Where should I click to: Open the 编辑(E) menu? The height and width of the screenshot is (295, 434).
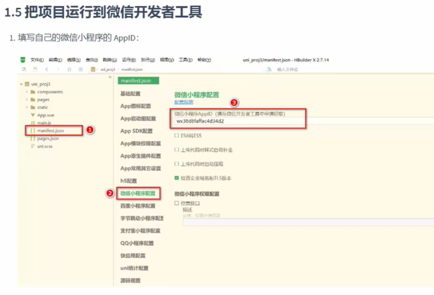pyautogui.click(x=55, y=60)
